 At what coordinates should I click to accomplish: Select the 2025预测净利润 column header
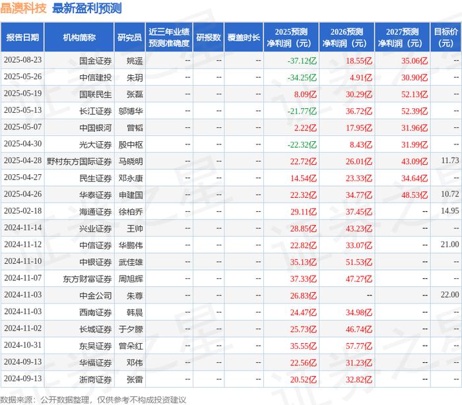pos(291,38)
